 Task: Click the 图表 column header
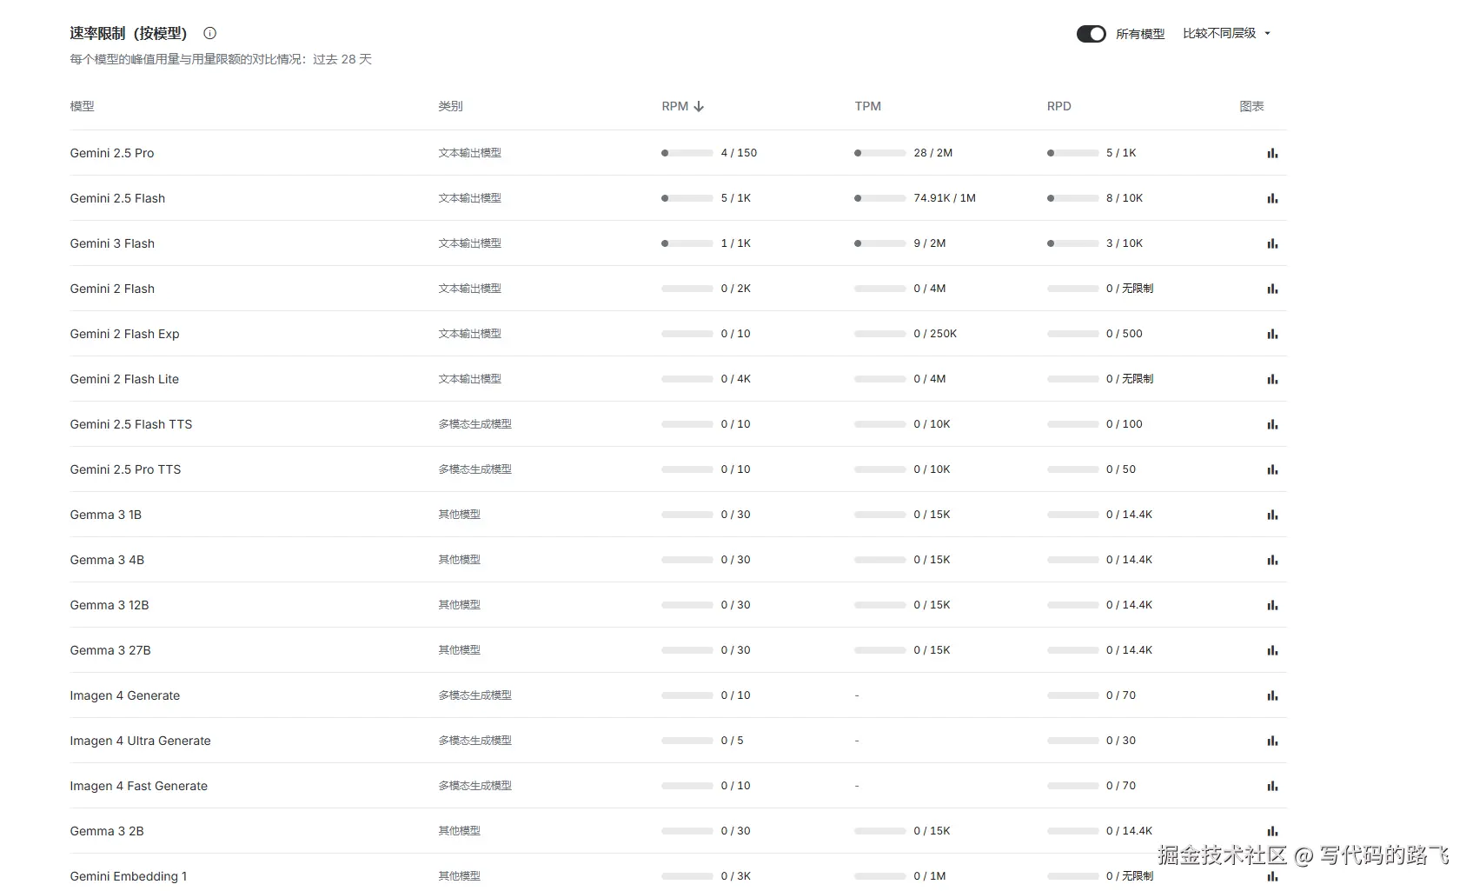1251,106
